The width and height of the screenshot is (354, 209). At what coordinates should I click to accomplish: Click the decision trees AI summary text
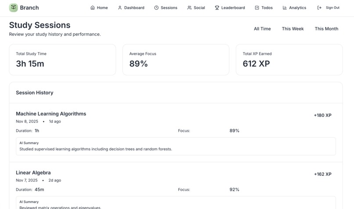tap(96, 149)
